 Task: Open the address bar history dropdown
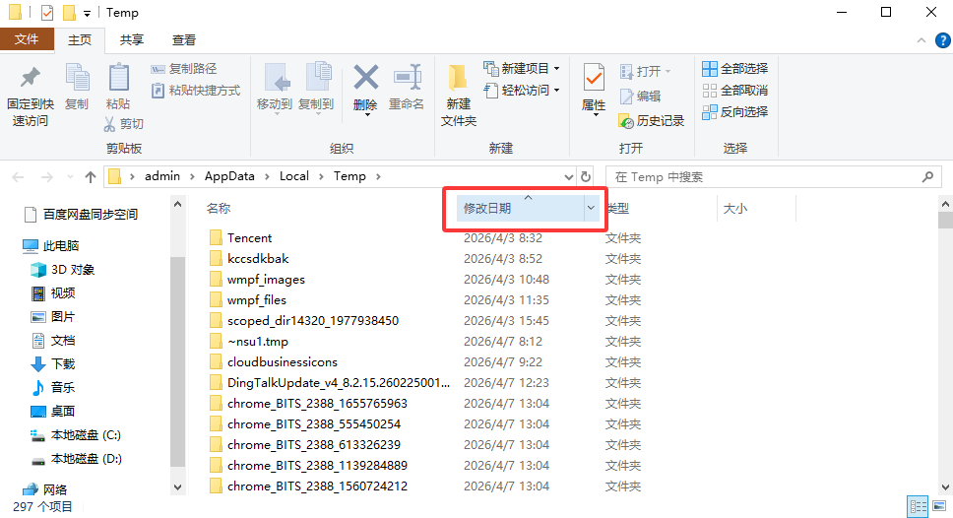569,177
